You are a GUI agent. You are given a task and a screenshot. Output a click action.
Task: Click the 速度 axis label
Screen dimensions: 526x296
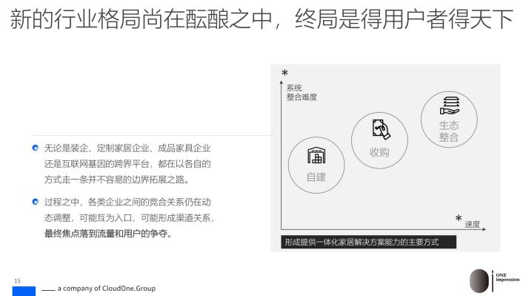click(x=473, y=224)
